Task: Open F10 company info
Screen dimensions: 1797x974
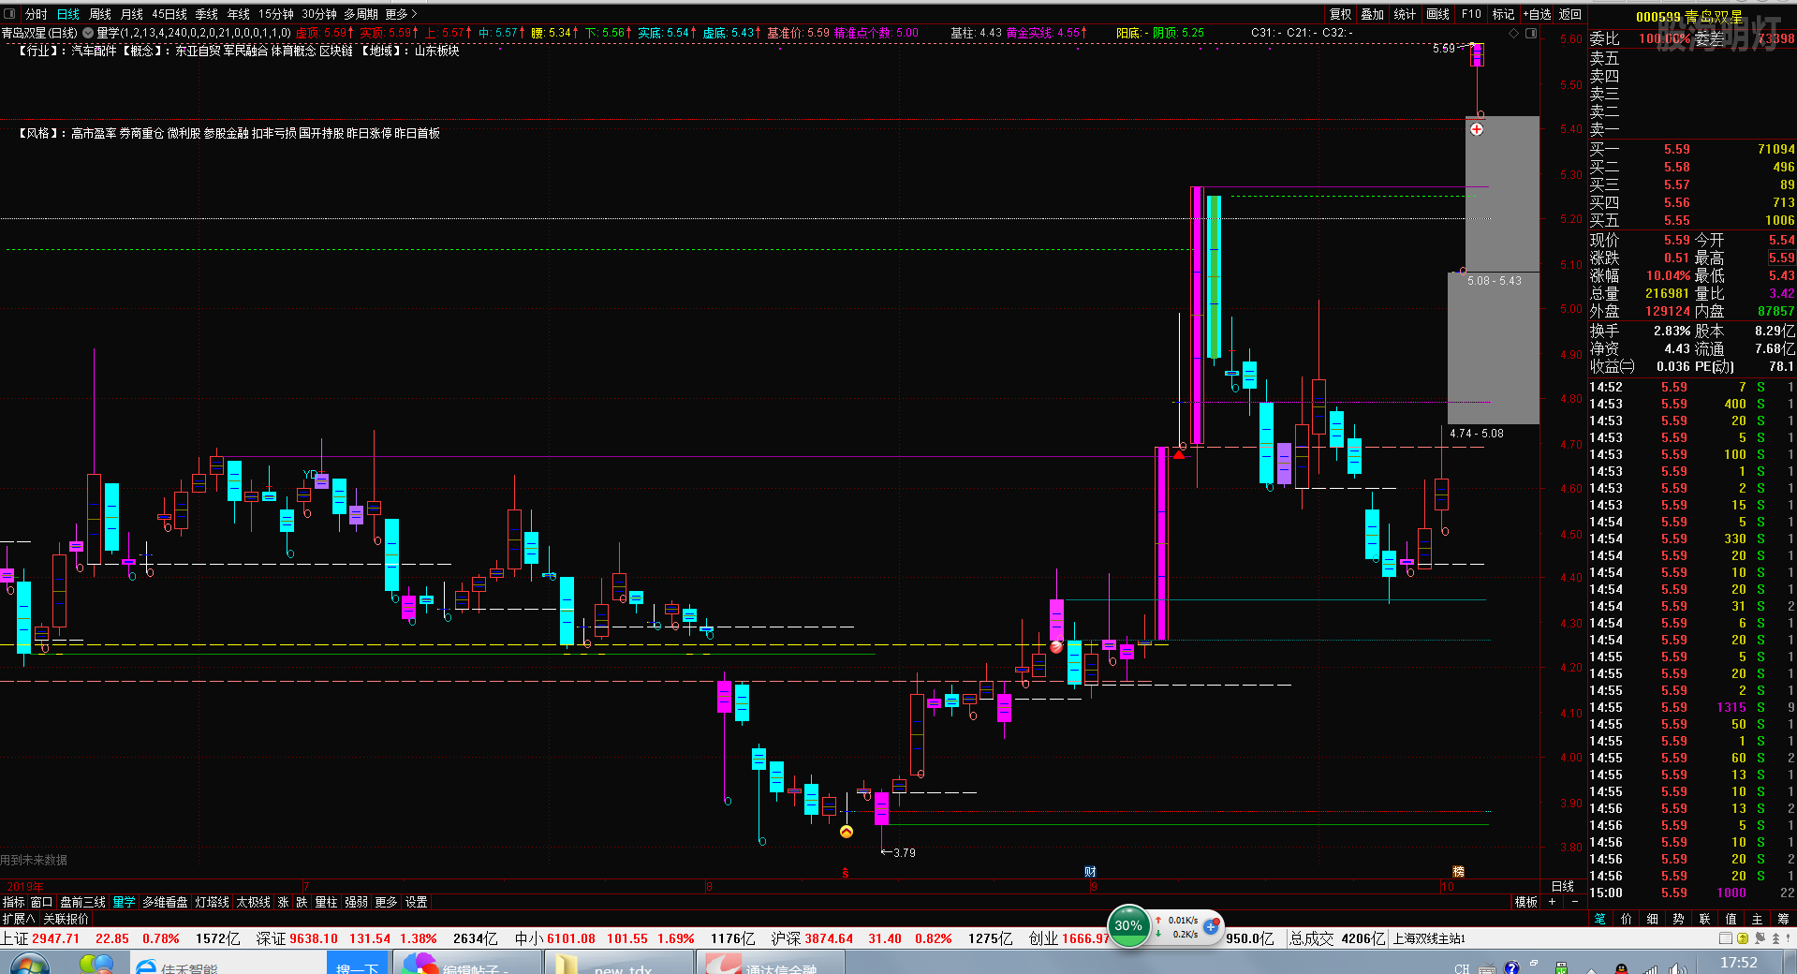Action: pos(1471,14)
